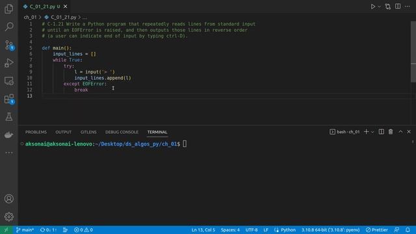Open Source Control view in activity bar

tap(8, 45)
